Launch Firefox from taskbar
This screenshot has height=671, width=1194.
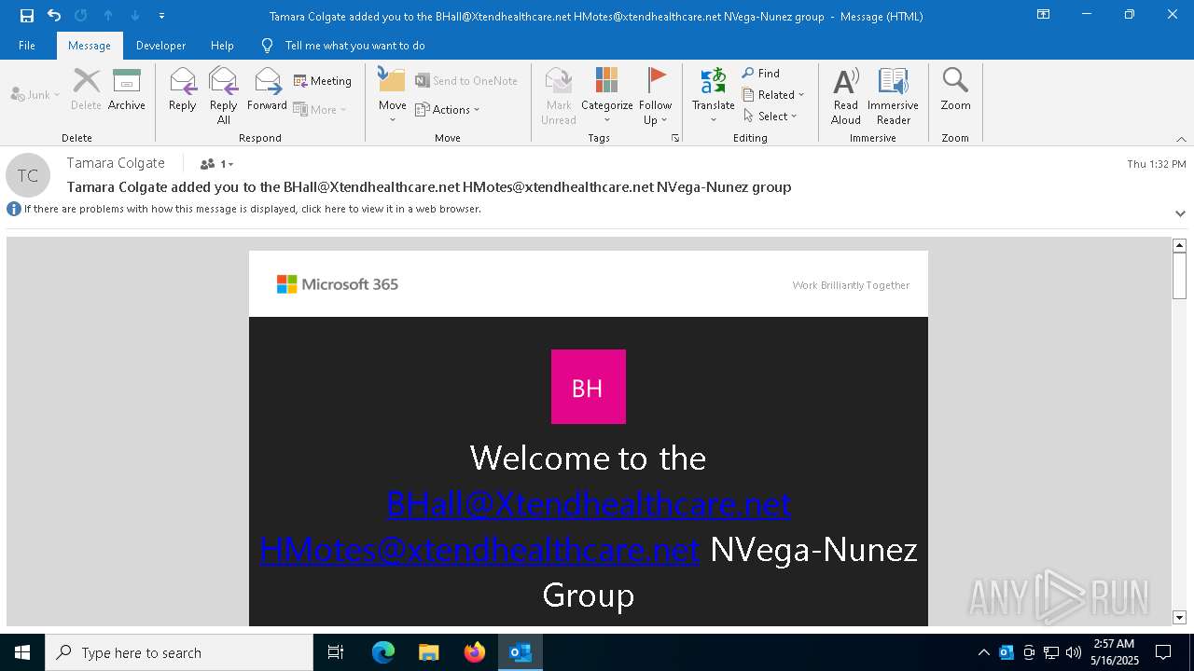(x=475, y=652)
